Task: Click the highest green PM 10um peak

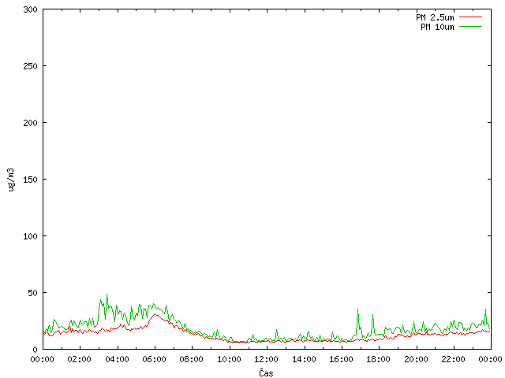Action: tap(107, 295)
